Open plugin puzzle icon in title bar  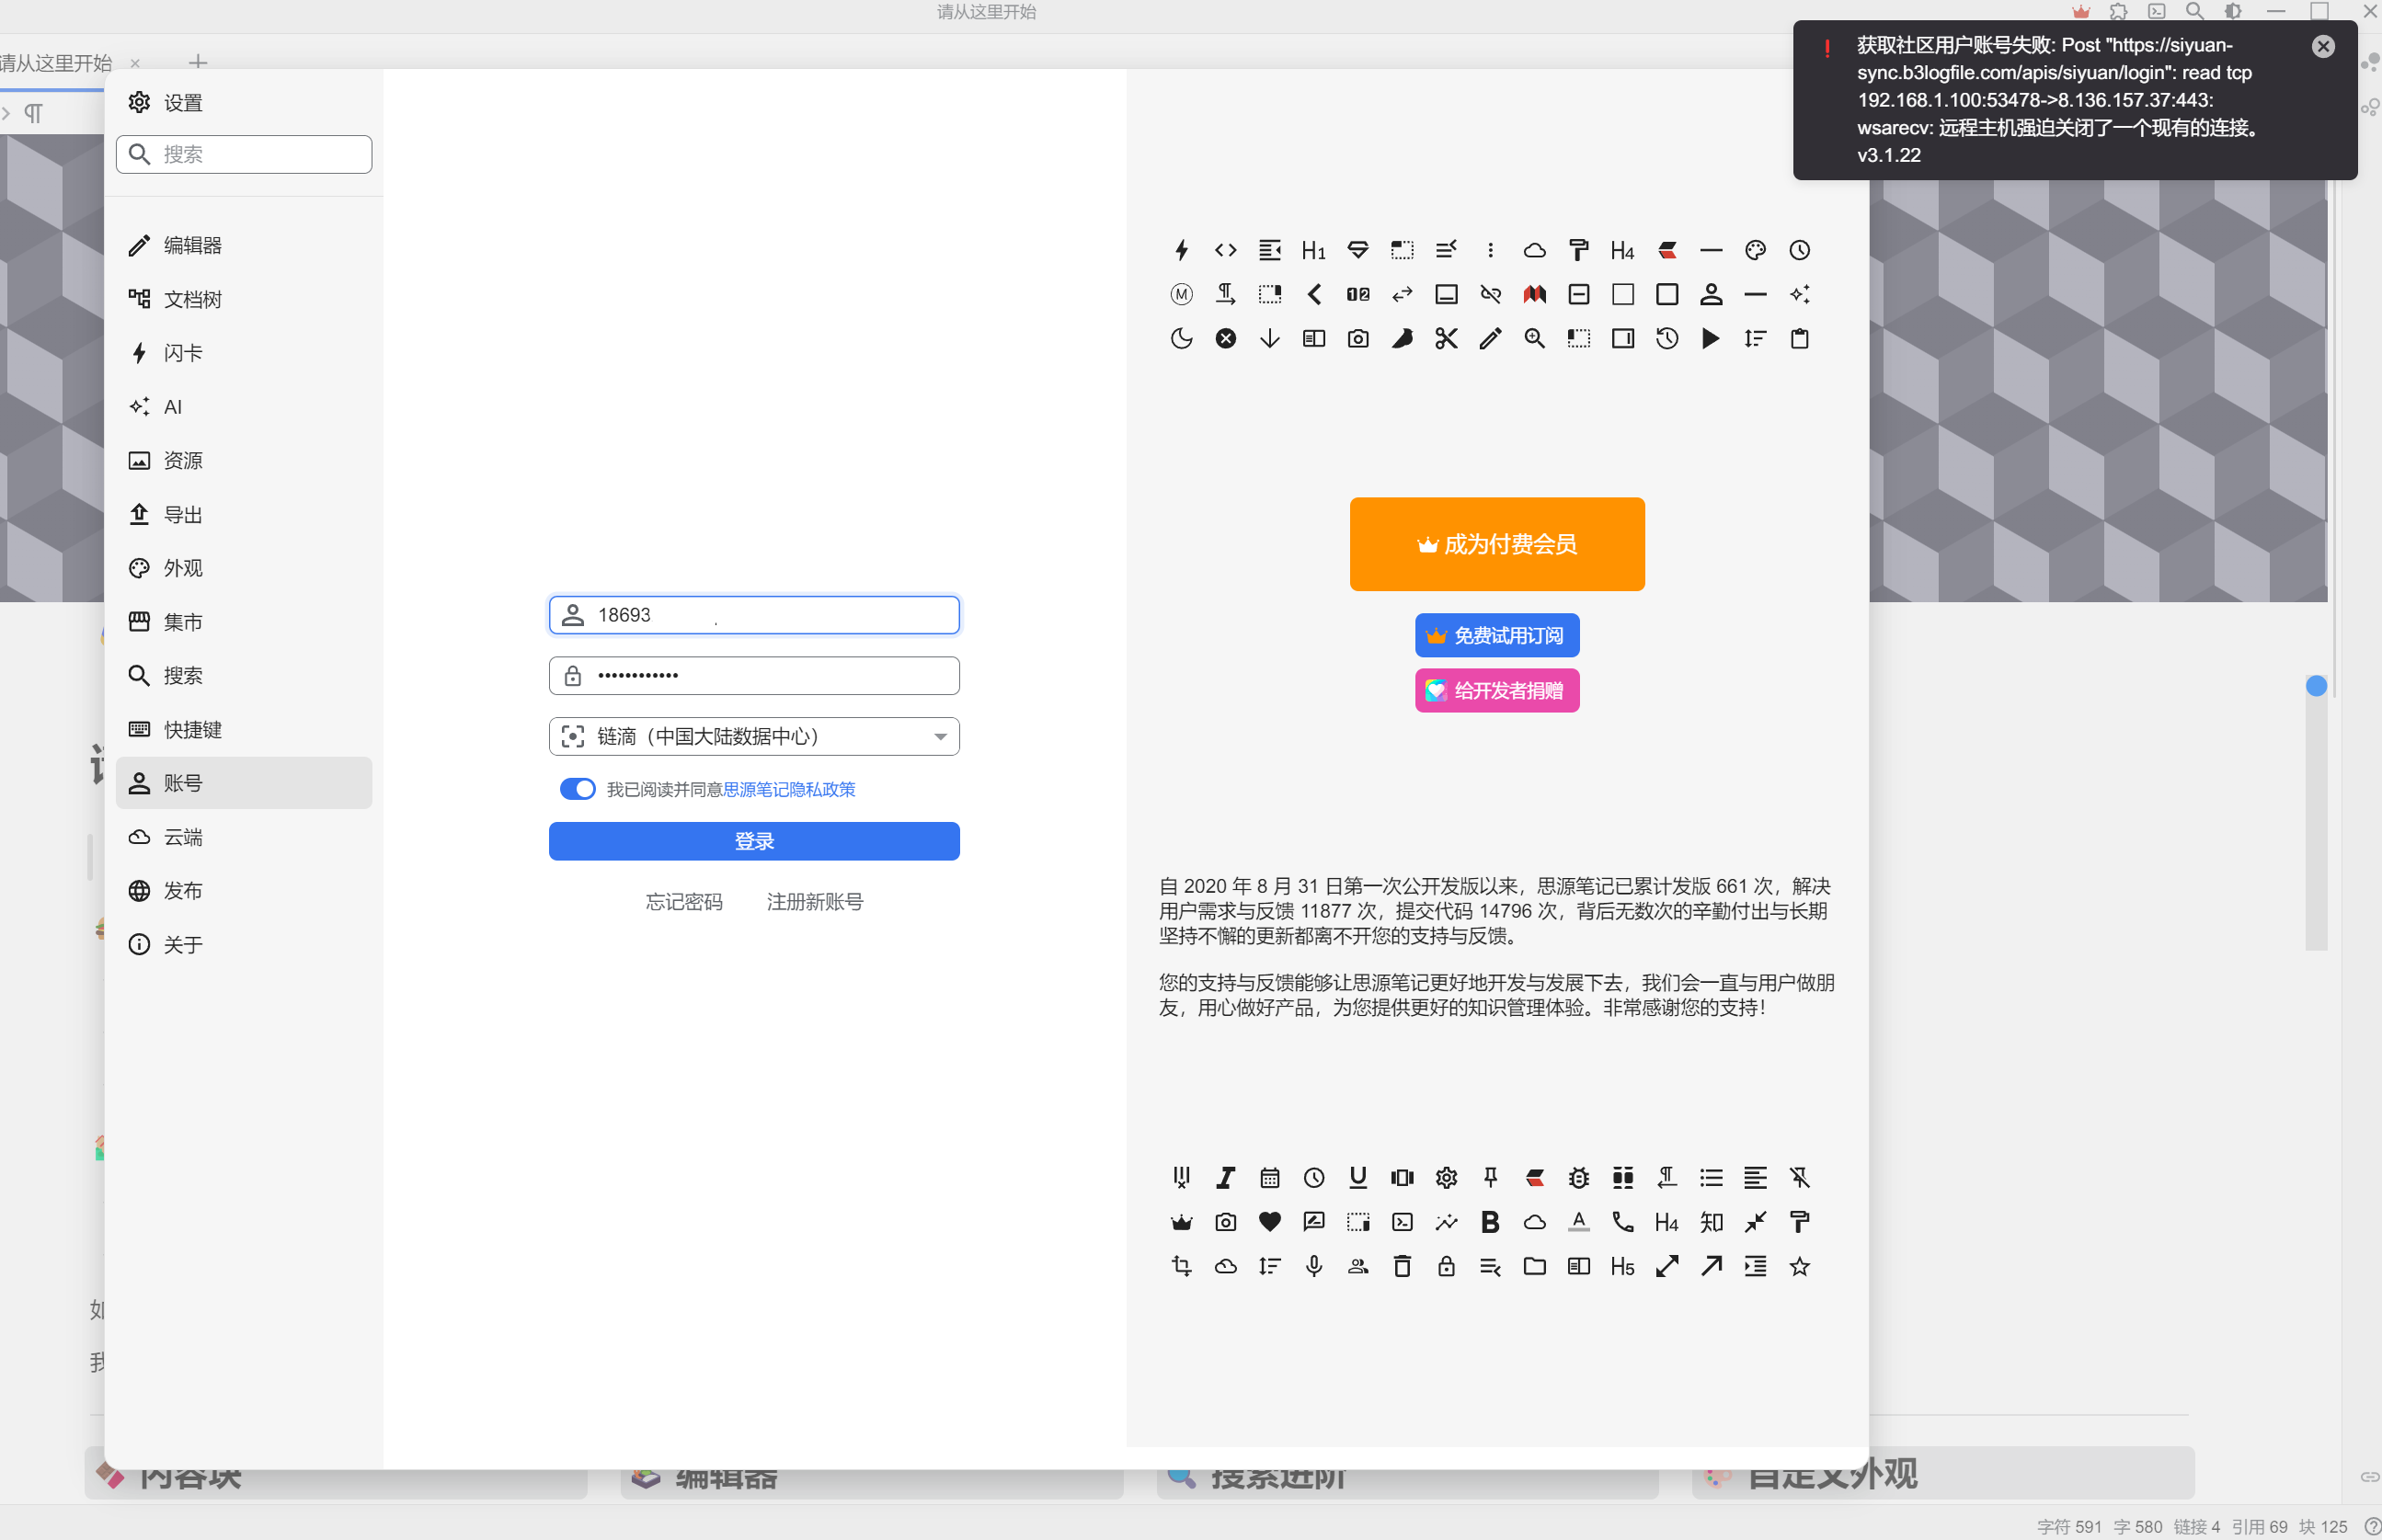[2118, 11]
